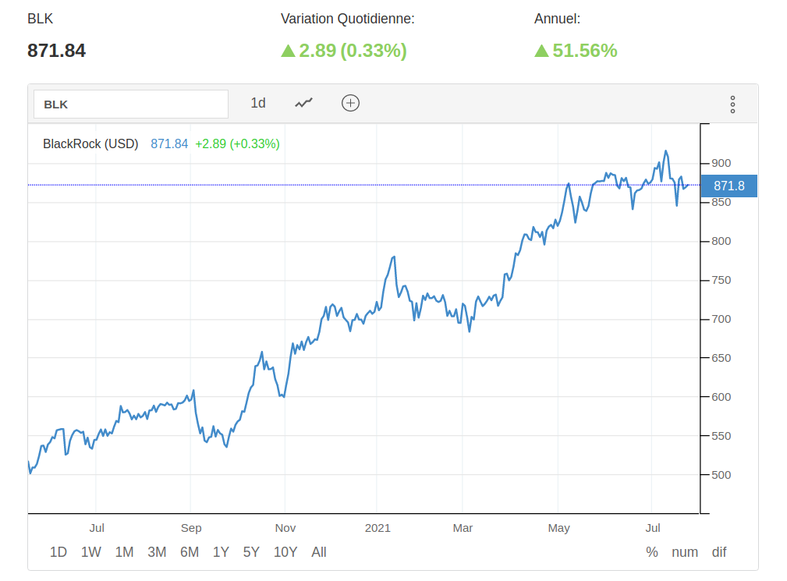The image size is (787, 581).
Task: Toggle dif scale mode
Action: (x=719, y=552)
